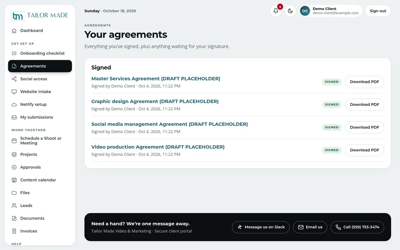This screenshot has height=250, width=400.
Task: Click the phone icon on the Call button
Action: coord(338,227)
